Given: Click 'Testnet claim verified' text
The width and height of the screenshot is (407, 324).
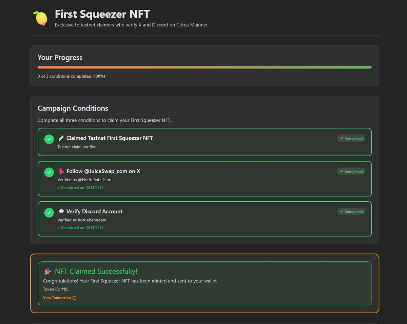Looking at the screenshot, I should (x=77, y=147).
